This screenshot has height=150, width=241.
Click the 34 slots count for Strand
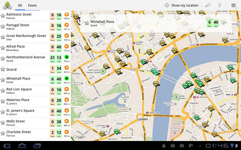pyautogui.click(x=59, y=69)
